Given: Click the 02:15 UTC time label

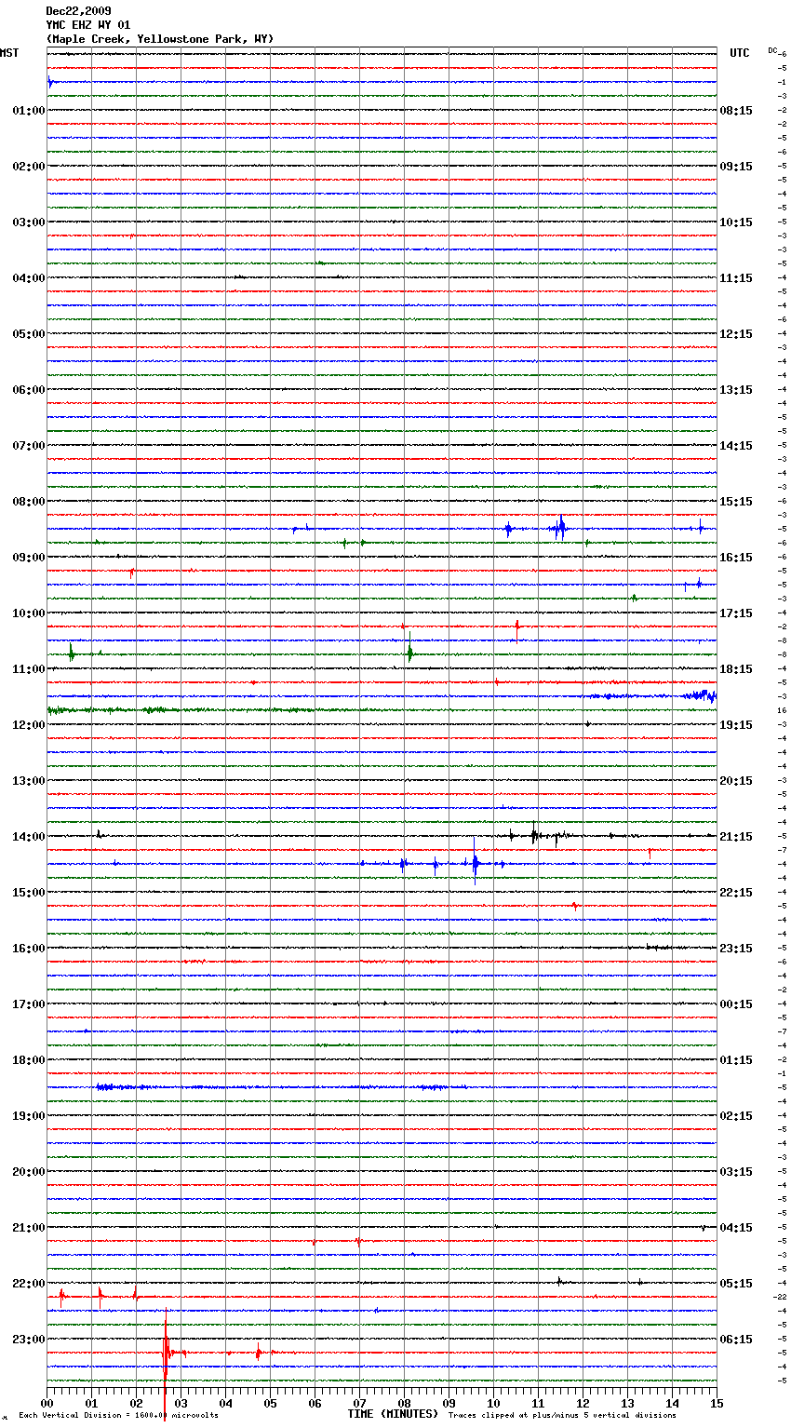Looking at the screenshot, I should [736, 1116].
